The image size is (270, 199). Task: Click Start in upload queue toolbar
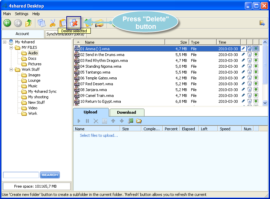pos(79,121)
